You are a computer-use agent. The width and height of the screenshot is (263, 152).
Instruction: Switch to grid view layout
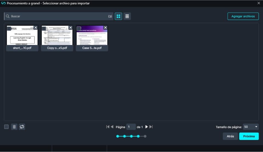[x=118, y=16]
